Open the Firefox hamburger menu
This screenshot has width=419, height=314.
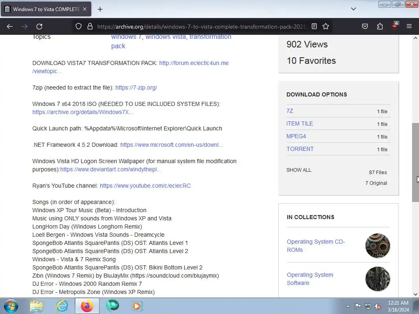click(409, 26)
